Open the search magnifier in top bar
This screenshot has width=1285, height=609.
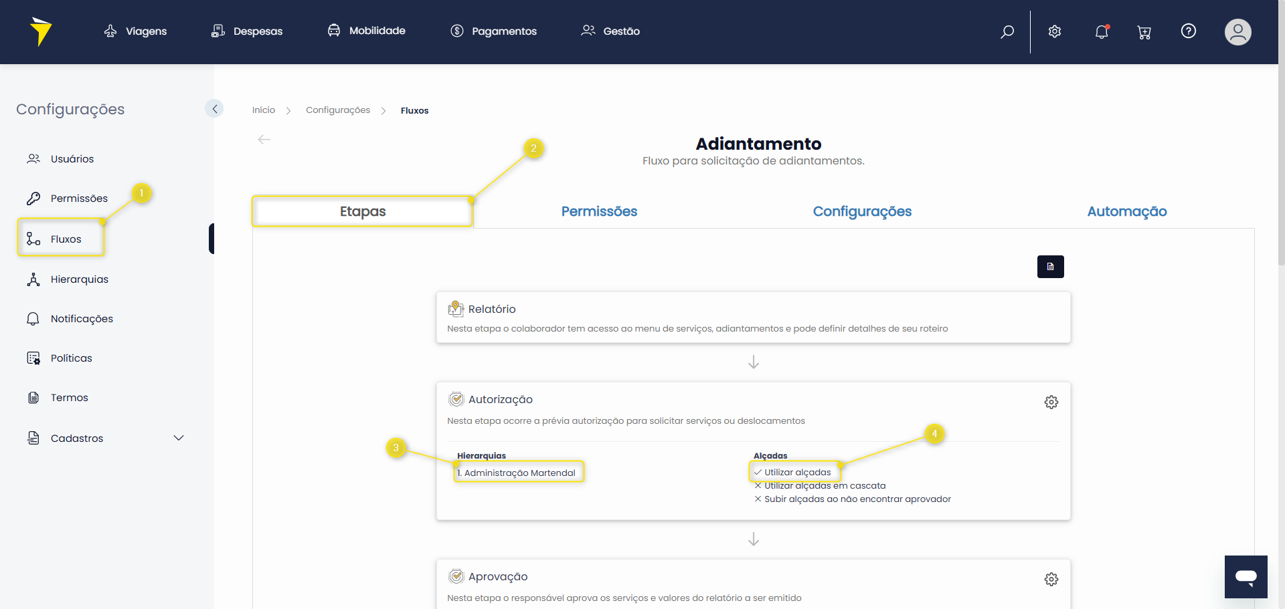tap(1007, 31)
